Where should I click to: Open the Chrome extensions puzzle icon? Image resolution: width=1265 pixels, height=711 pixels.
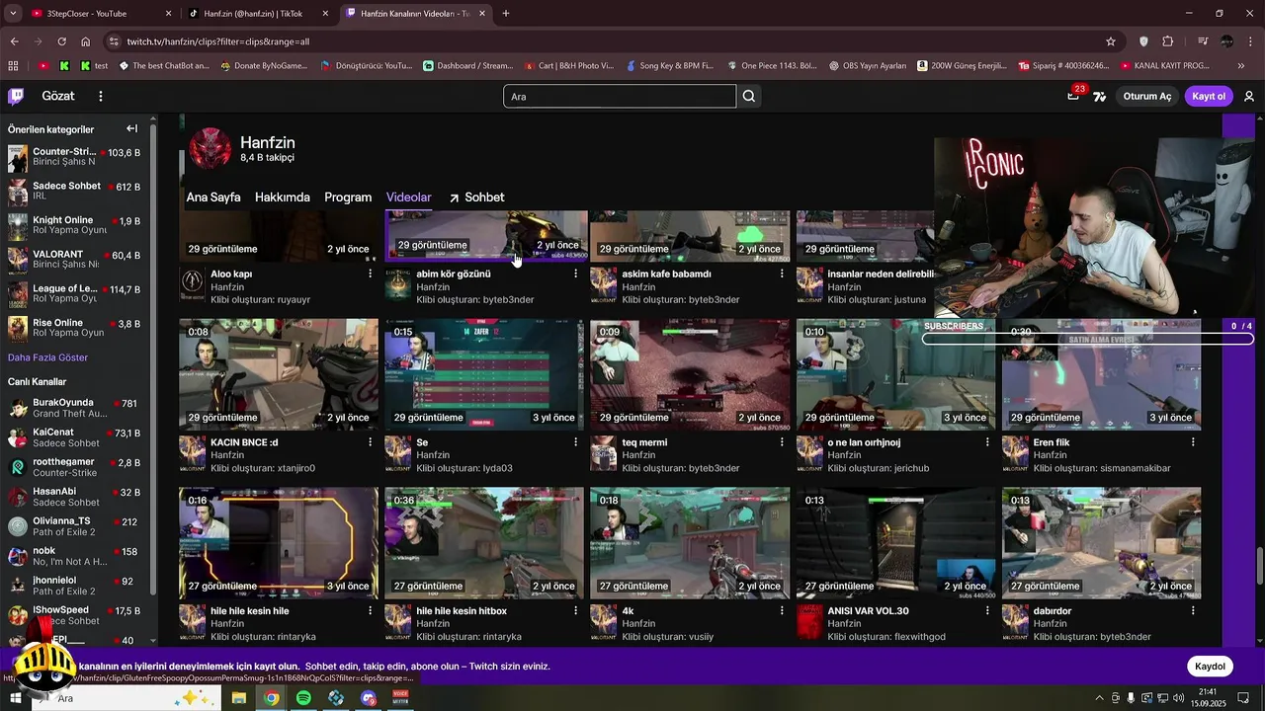1167,41
